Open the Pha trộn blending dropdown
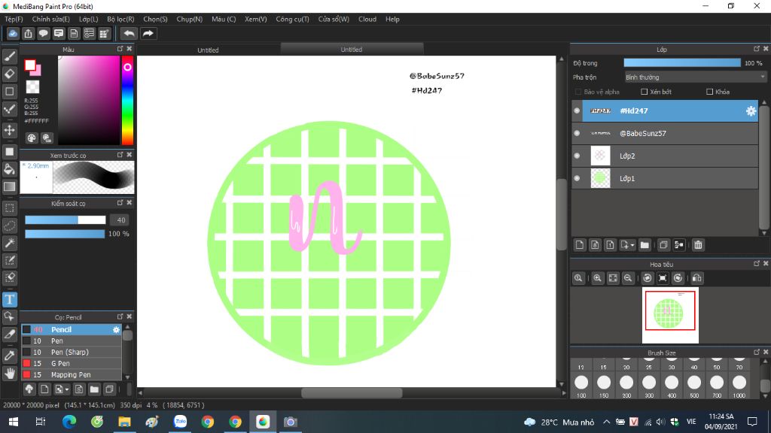The height and width of the screenshot is (433, 771). [x=695, y=77]
